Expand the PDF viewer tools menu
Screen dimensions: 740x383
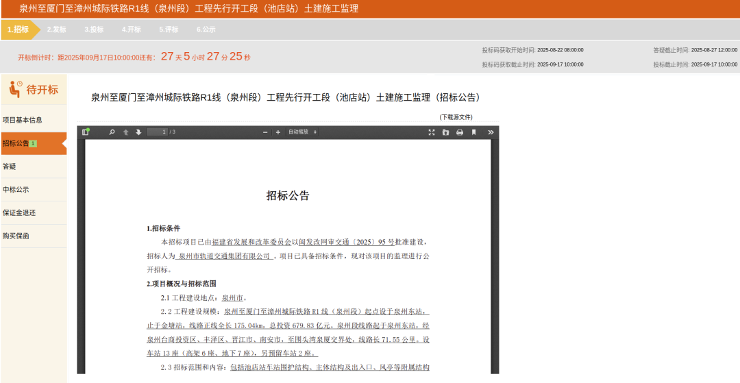pos(491,132)
